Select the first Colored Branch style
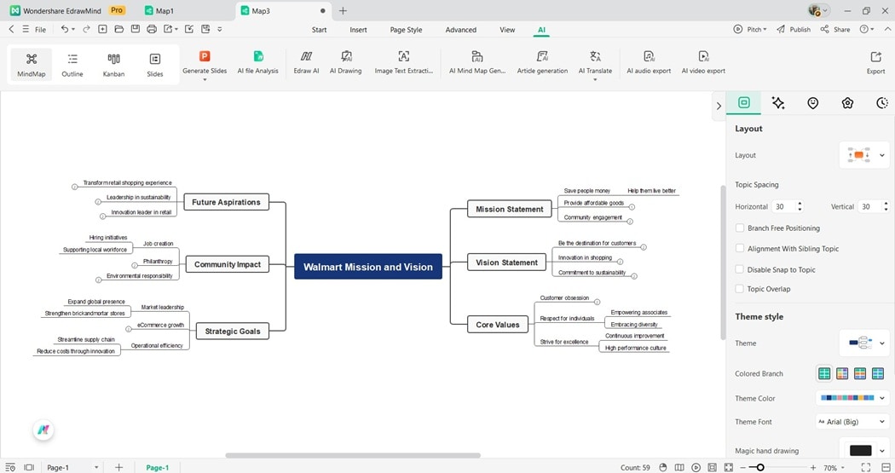 [x=824, y=374]
